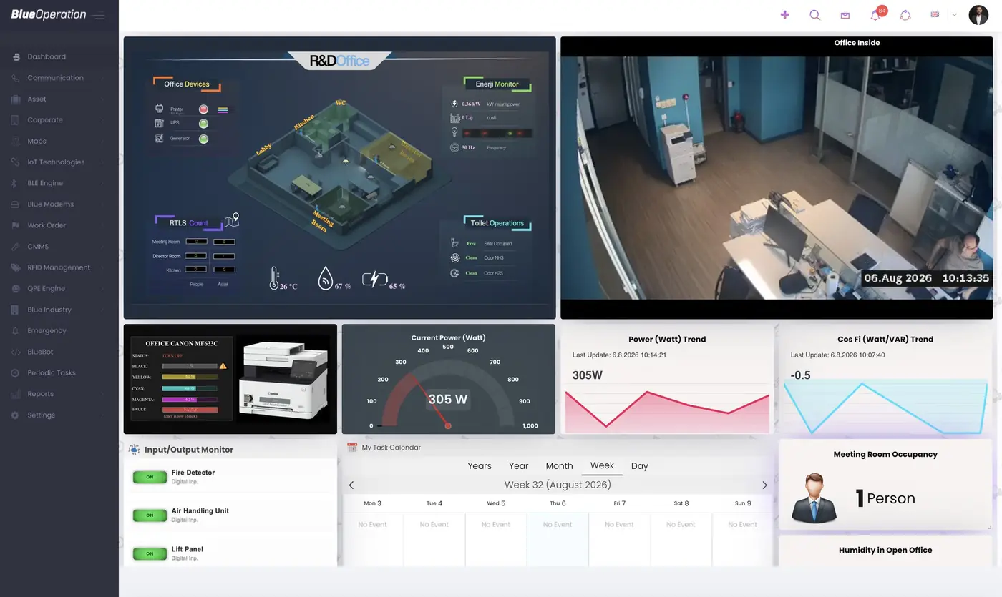Click the Week 32 (August 2026) title
1002x597 pixels.
558,485
